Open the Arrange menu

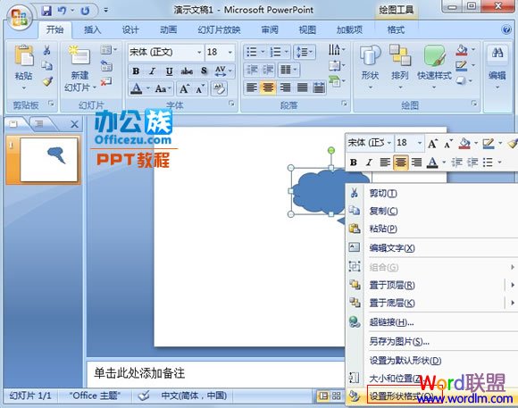[400, 66]
